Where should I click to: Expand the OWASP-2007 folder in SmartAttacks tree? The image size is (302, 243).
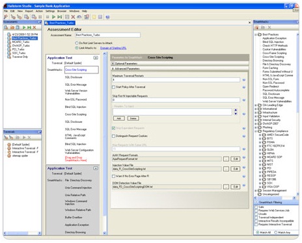(256, 123)
